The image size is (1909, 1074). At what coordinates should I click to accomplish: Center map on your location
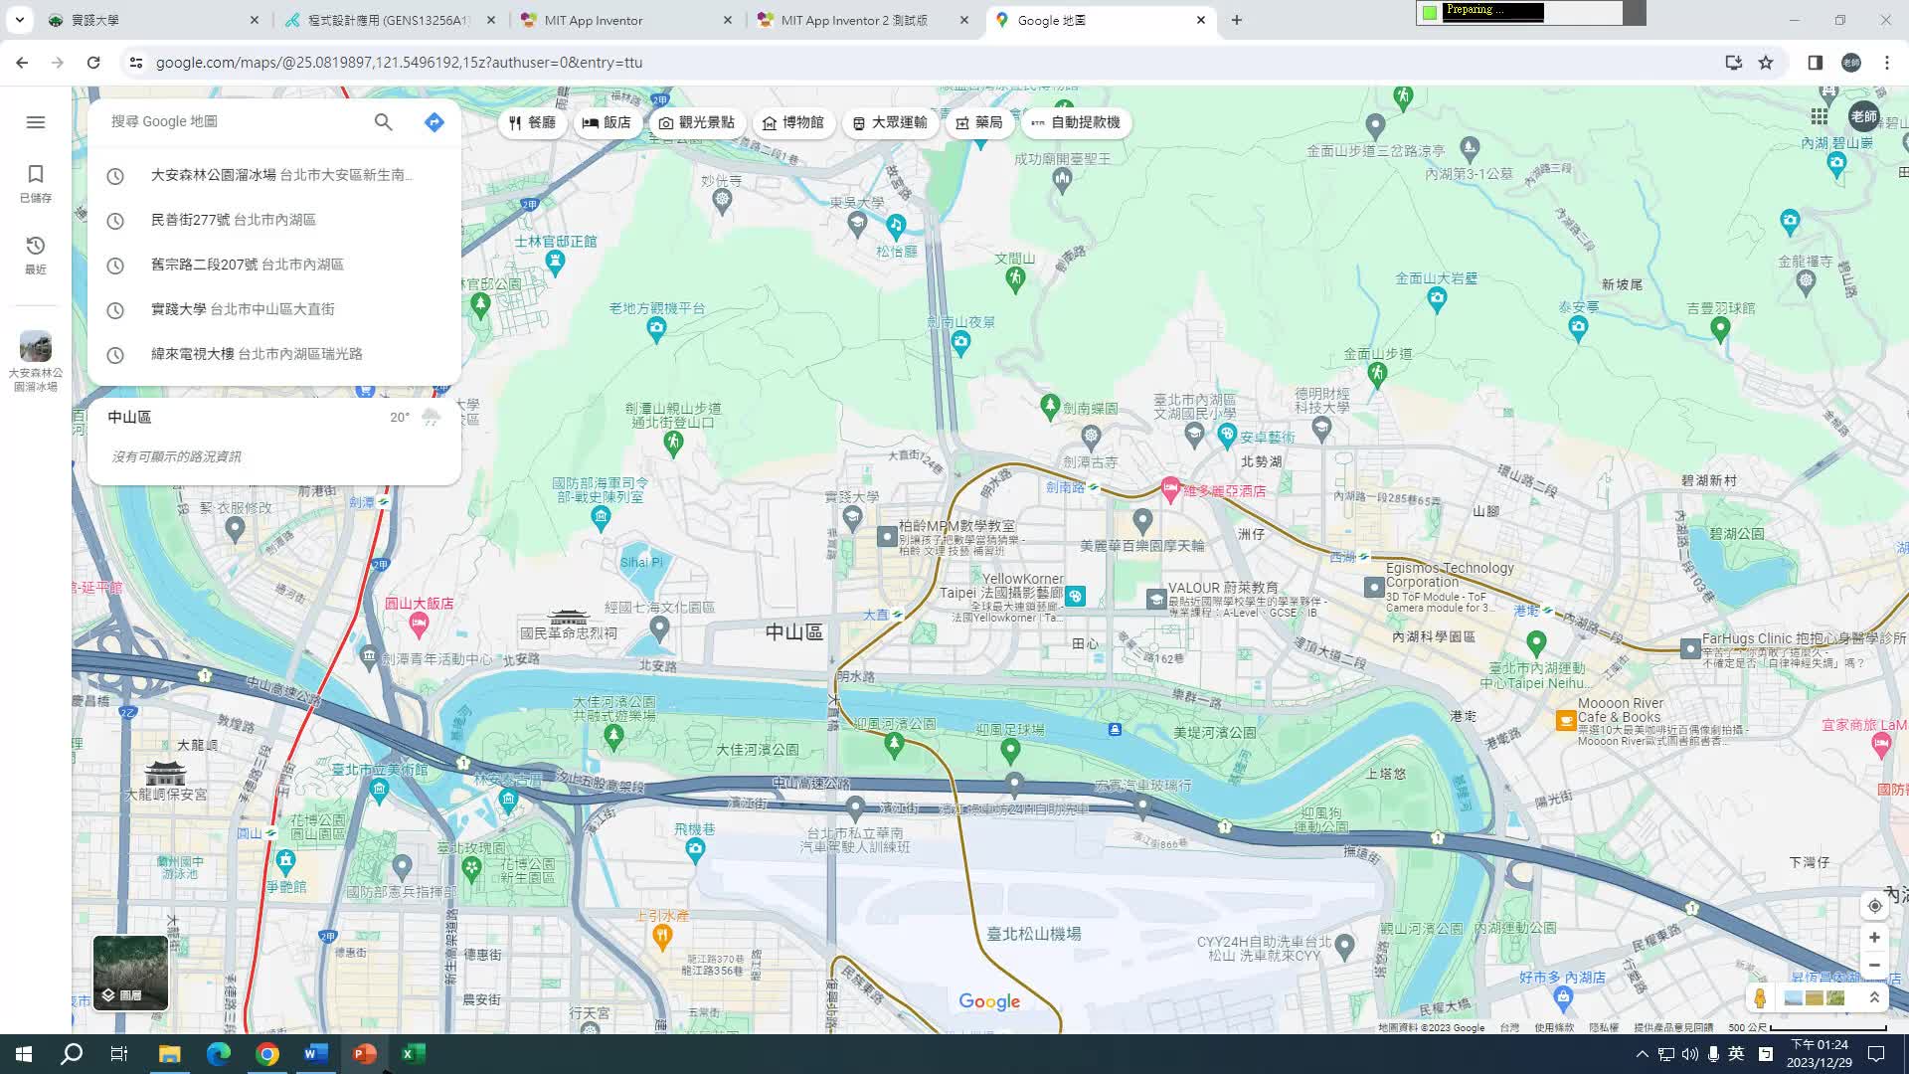1874,906
